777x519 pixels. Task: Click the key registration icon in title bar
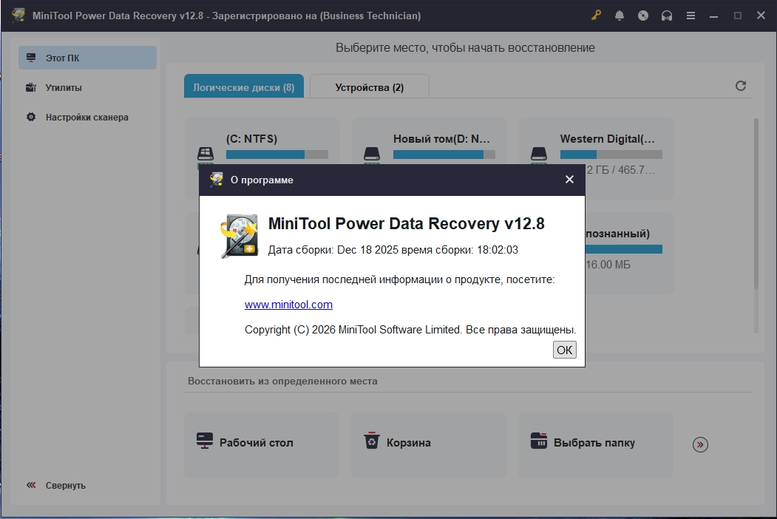pyautogui.click(x=596, y=16)
